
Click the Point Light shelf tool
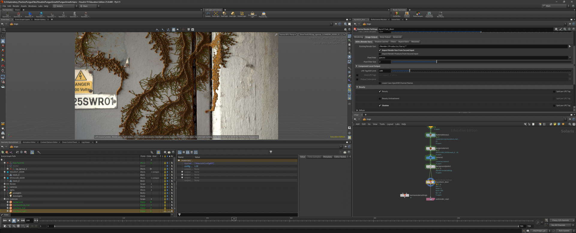tap(216, 14)
